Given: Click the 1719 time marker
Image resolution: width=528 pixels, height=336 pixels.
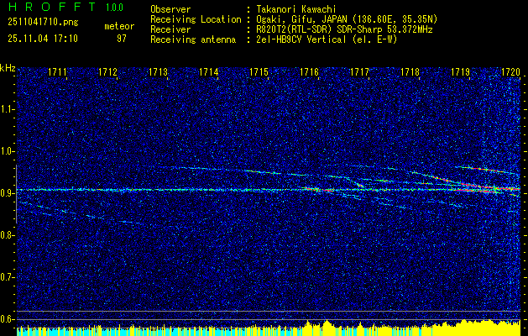Looking at the screenshot, I should coord(461,71).
